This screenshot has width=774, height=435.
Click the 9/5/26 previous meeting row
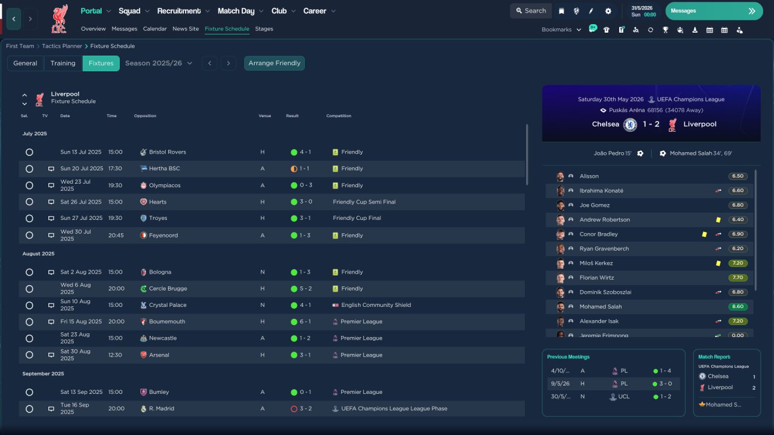(x=613, y=384)
